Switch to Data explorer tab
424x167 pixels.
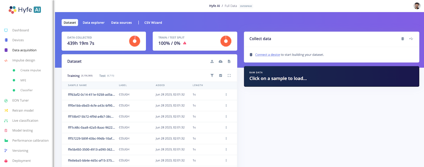click(x=94, y=23)
